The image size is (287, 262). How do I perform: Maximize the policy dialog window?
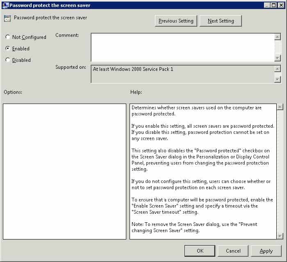273,5
